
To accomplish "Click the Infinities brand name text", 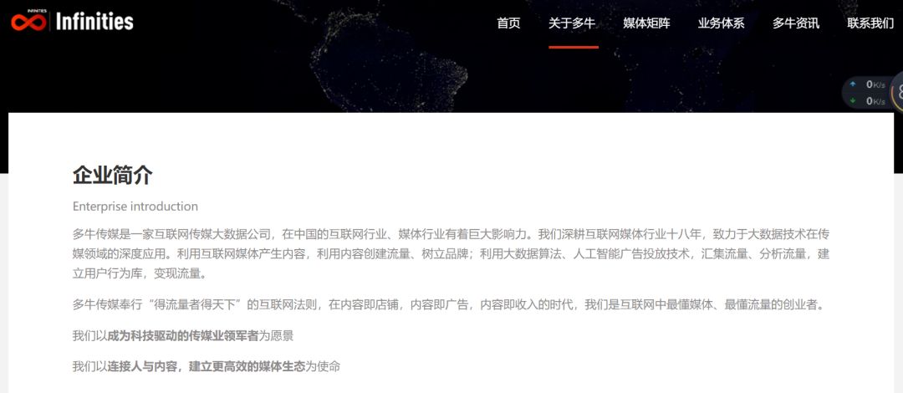I will [95, 22].
